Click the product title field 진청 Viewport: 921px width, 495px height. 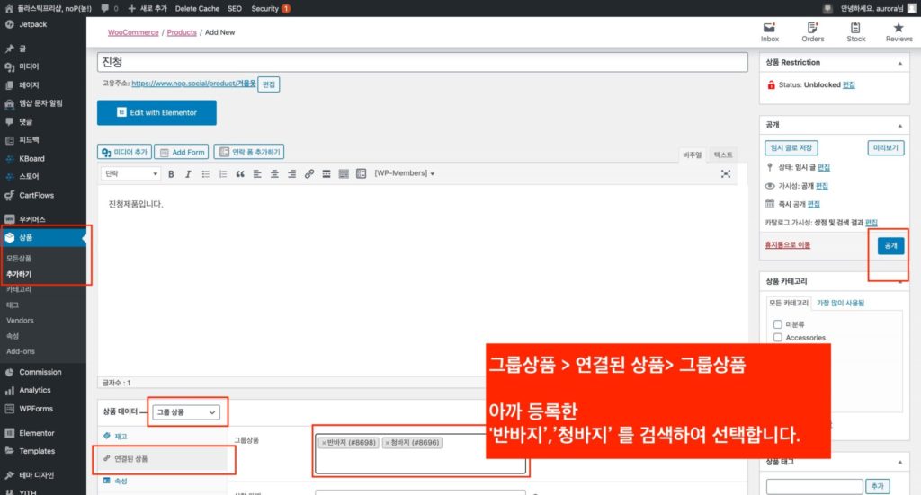[x=422, y=63]
